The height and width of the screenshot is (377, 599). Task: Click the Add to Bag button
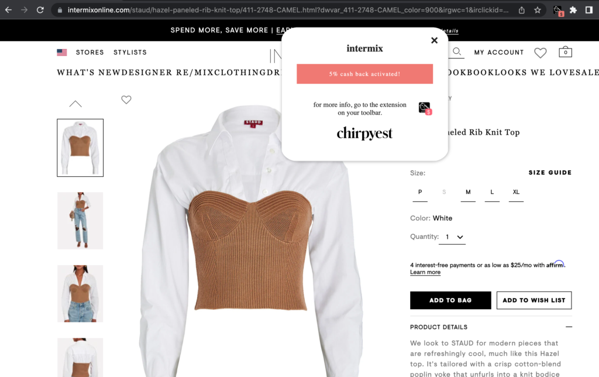450,300
